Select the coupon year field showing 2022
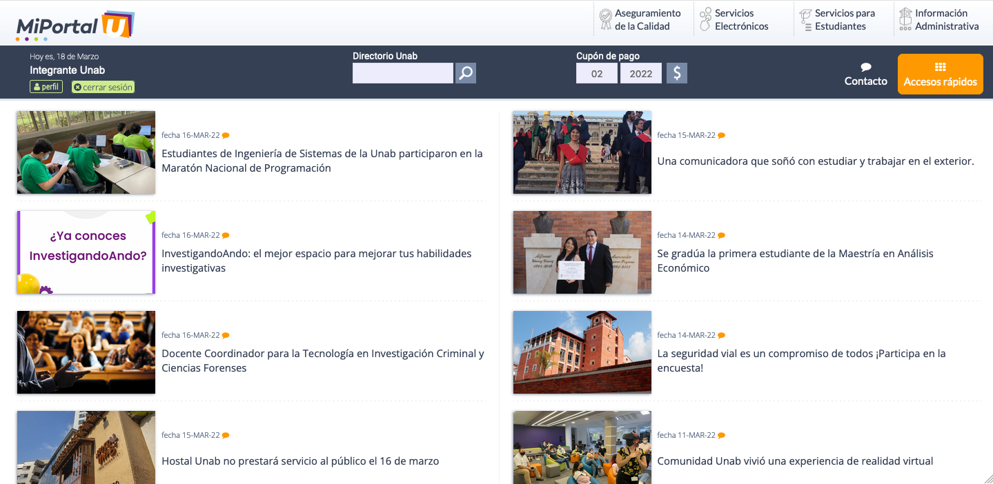 [x=640, y=74]
